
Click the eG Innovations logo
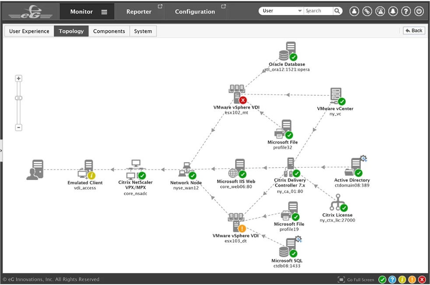coord(31,12)
